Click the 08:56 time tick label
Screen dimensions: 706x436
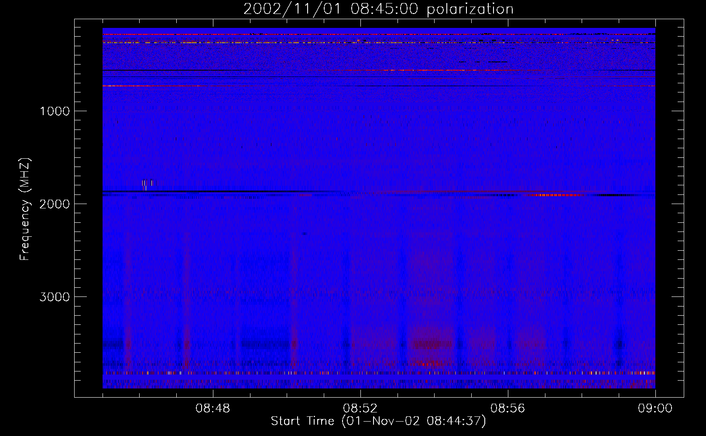[x=507, y=409]
